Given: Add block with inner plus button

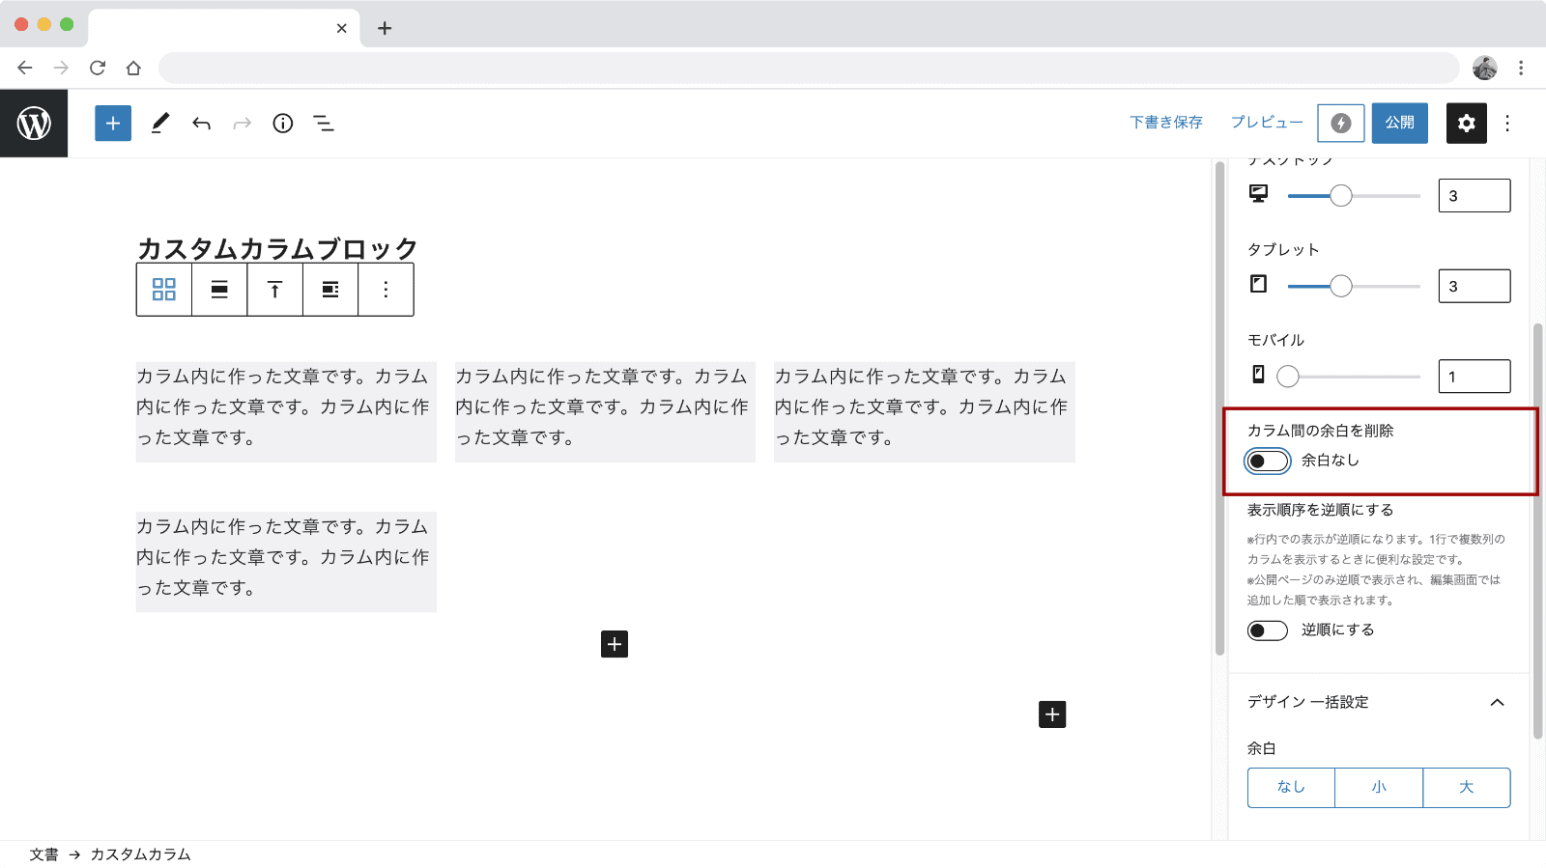Looking at the screenshot, I should coord(615,644).
